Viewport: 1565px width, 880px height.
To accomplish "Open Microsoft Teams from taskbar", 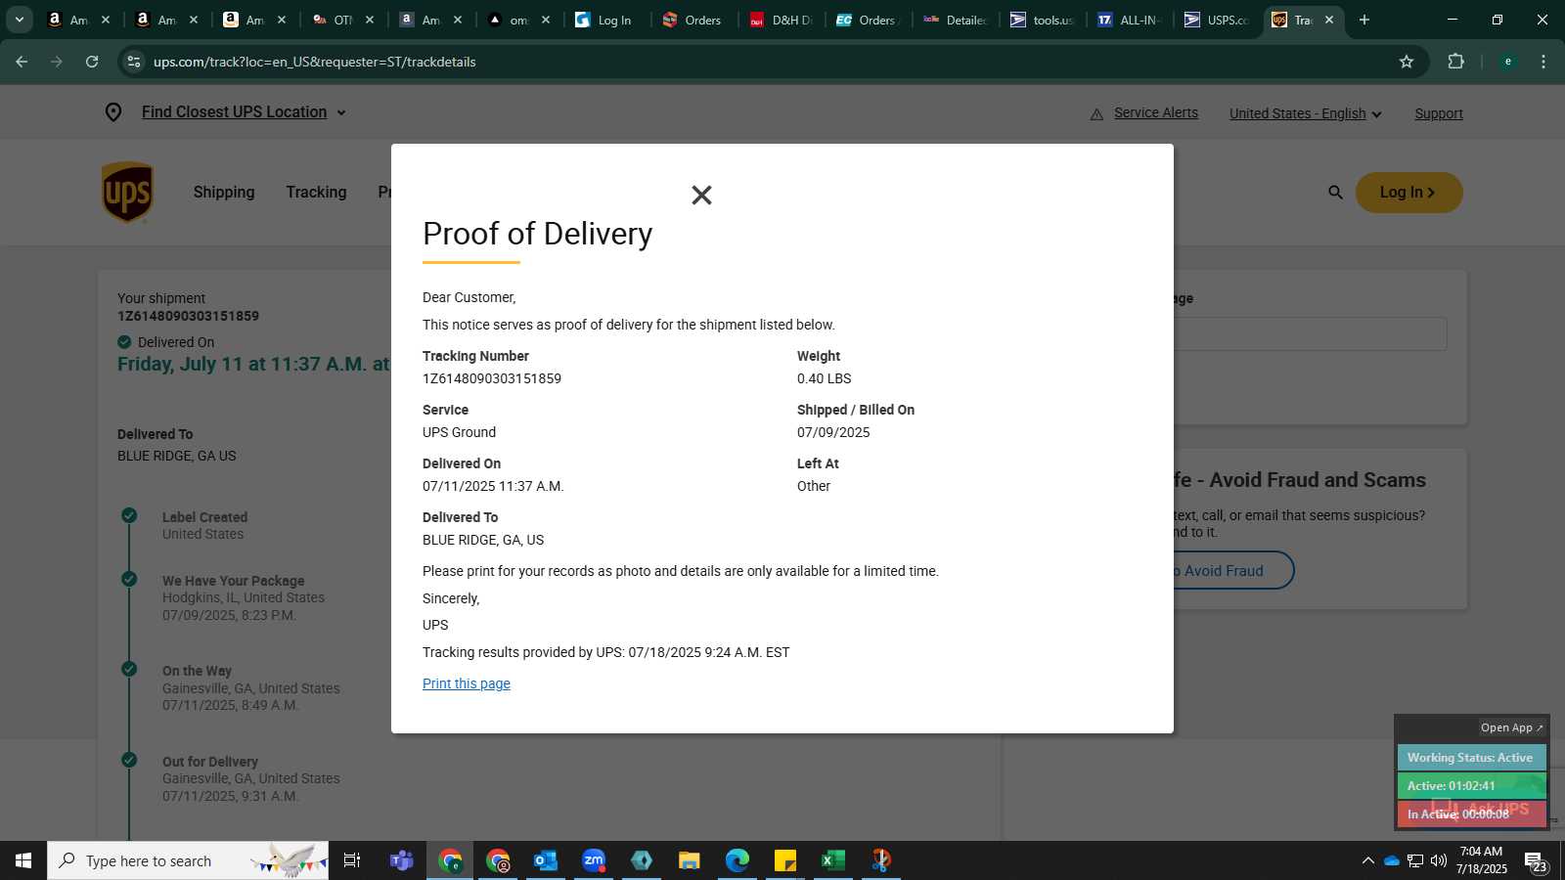I will [401, 860].
